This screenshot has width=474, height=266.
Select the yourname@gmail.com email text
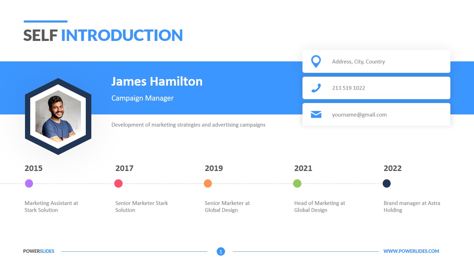[x=359, y=115]
